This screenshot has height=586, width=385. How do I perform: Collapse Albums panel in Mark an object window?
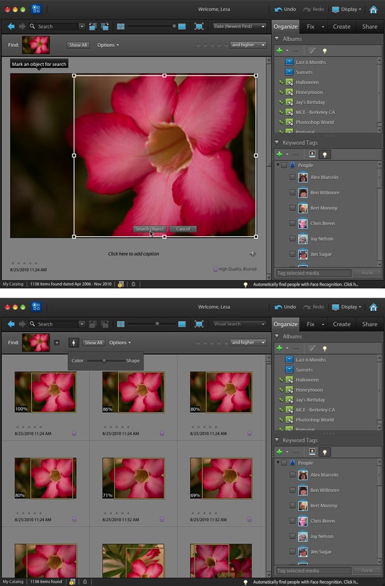click(277, 39)
